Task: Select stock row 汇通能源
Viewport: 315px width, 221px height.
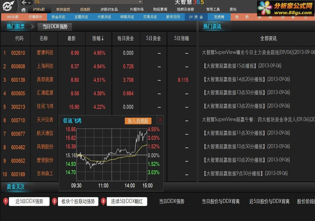Action: 98,93
